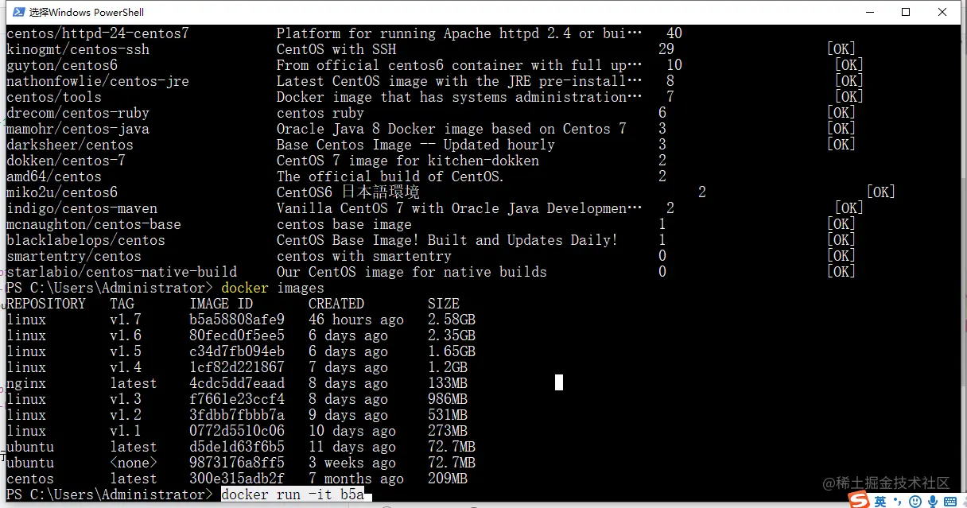Open the Sogou input method logo
This screenshot has height=508, width=967.
pyautogui.click(x=859, y=500)
